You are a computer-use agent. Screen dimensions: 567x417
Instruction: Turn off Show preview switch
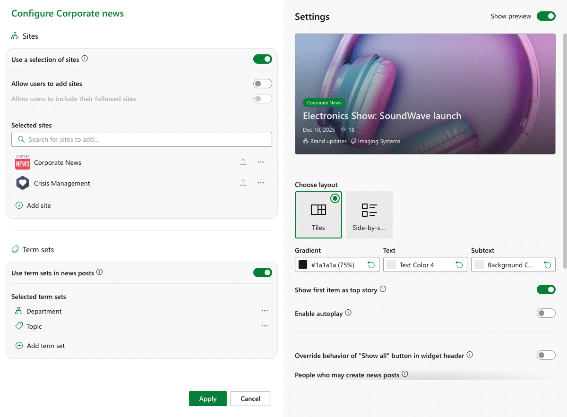546,16
